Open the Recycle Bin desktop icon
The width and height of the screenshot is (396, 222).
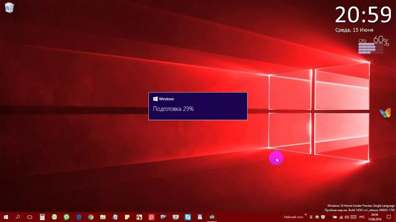[x=9, y=8]
